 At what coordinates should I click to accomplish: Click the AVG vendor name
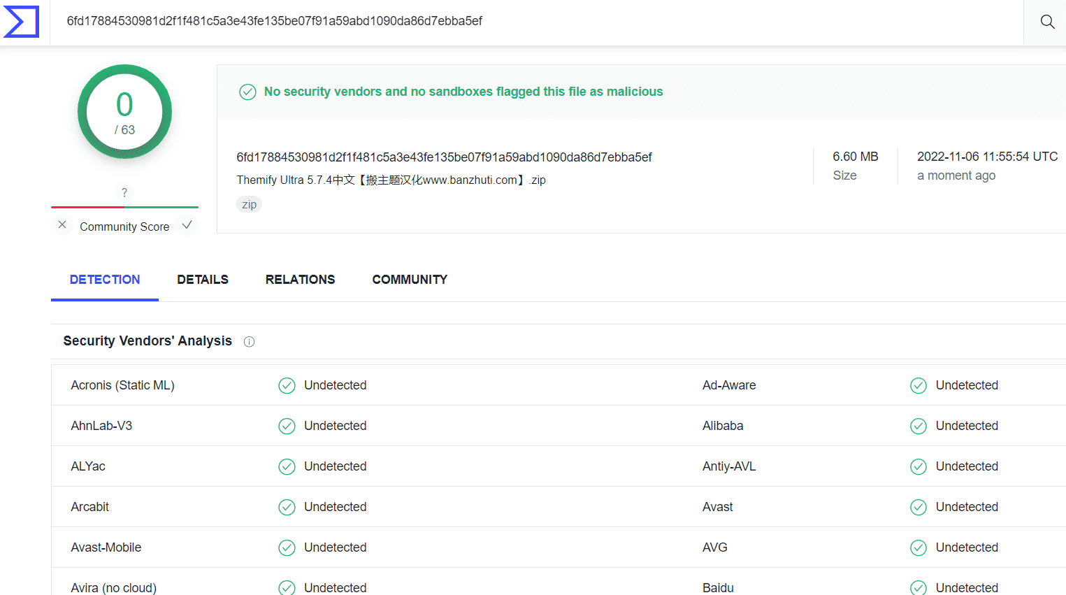point(715,547)
